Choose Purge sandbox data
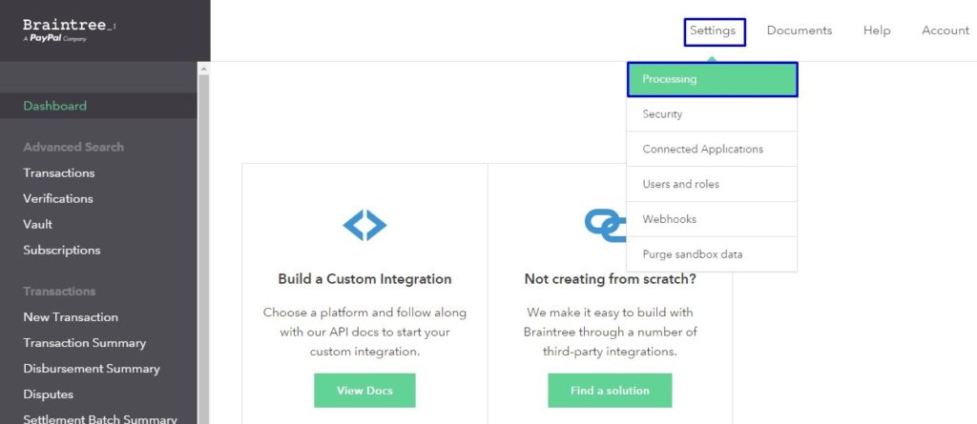Image resolution: width=977 pixels, height=424 pixels. pos(712,254)
